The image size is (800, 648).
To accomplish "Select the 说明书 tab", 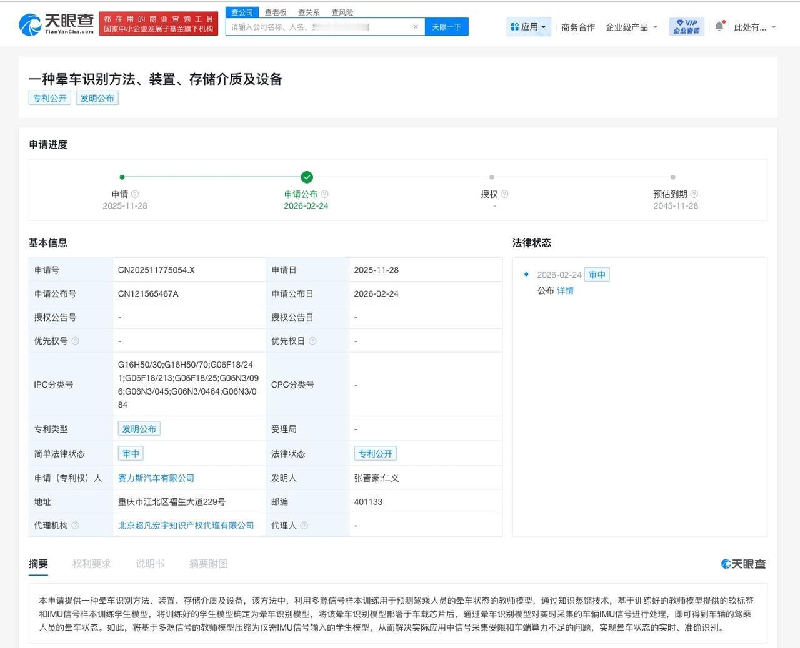I will (x=149, y=563).
